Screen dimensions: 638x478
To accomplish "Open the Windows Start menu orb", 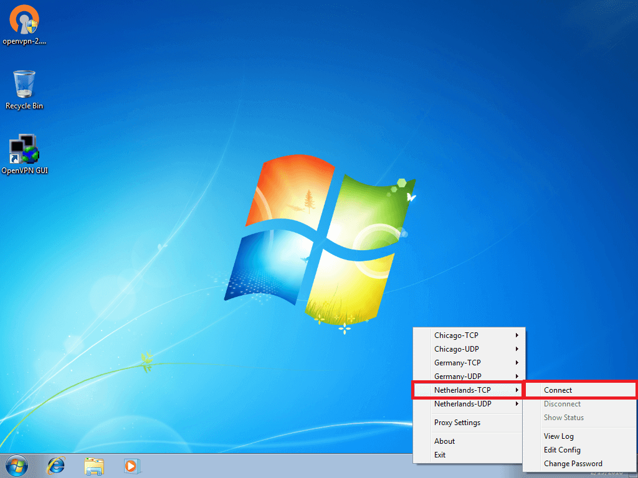I will coord(17,466).
